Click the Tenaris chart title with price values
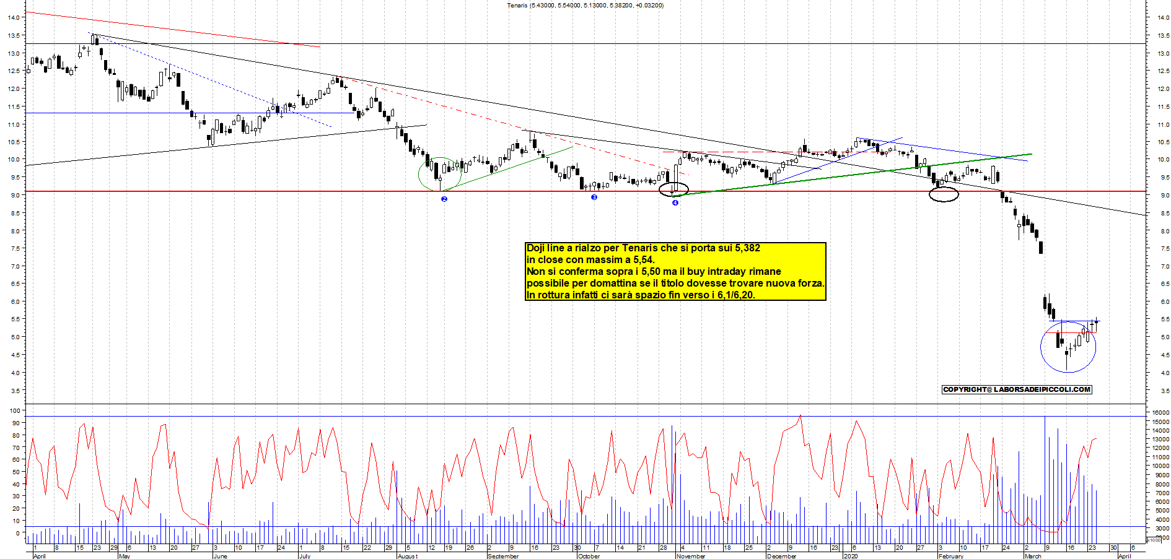Viewport: 1171px width, 559px height. 585,6
